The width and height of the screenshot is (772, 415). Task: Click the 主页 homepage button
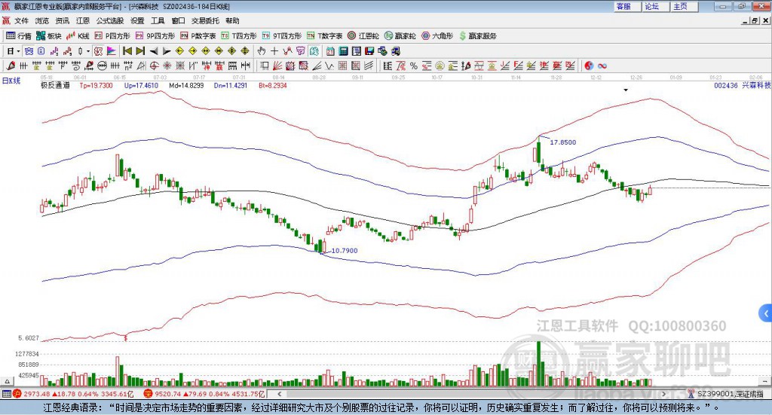[x=684, y=6]
